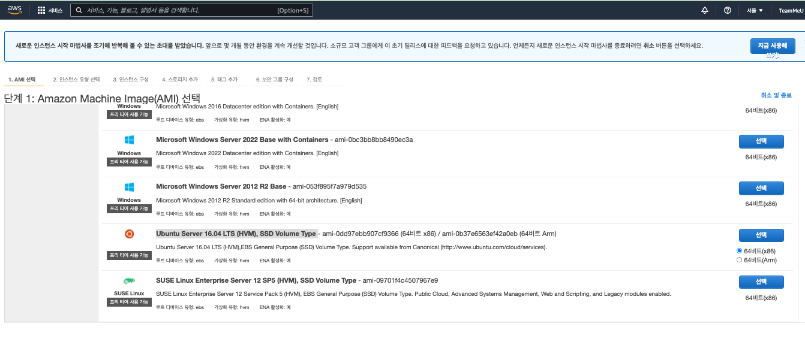Click the 프리 티어 사용 가능 badge under SUSE Linux
The image size is (805, 342).
129,302
